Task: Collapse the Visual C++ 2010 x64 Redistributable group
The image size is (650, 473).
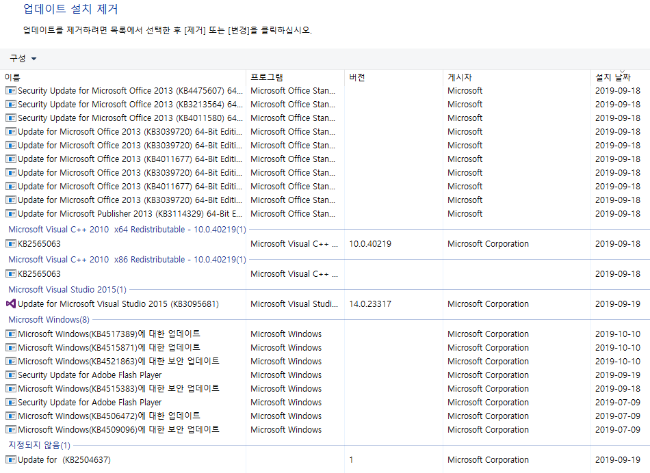Action: [127, 229]
